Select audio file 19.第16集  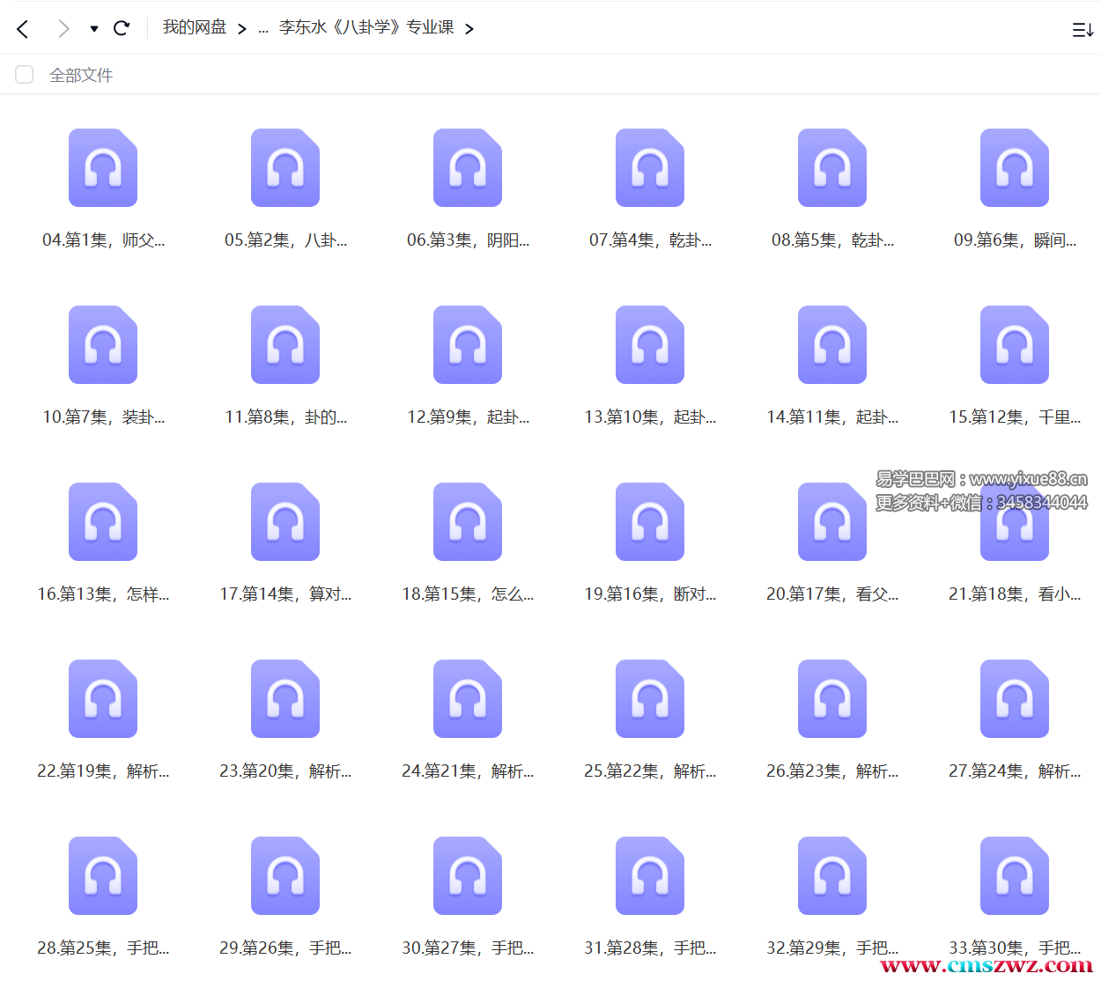tap(649, 522)
